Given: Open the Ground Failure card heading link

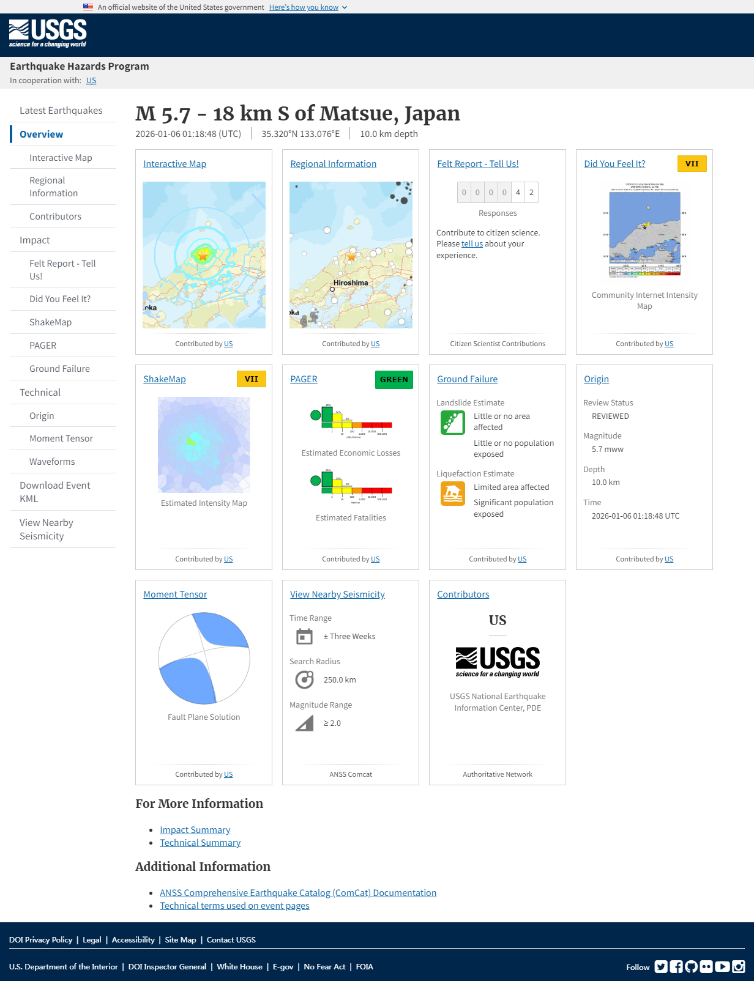Looking at the screenshot, I should click(x=467, y=379).
